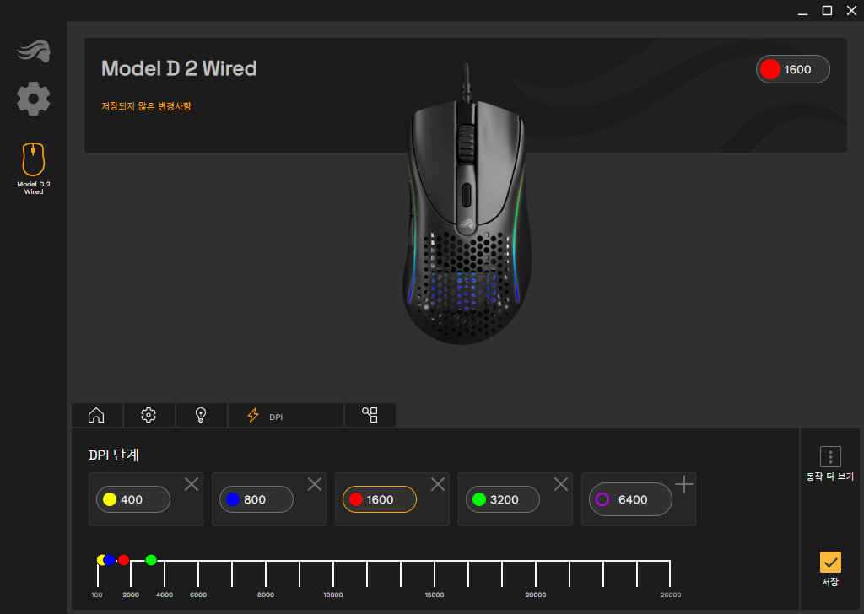This screenshot has width=864, height=614.
Task: Click purple ring of 6400 DPI
Action: (x=602, y=499)
